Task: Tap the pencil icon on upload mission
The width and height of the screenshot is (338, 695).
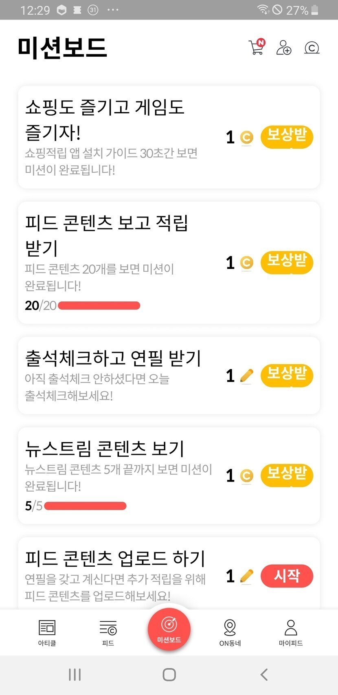Action: pos(246,576)
